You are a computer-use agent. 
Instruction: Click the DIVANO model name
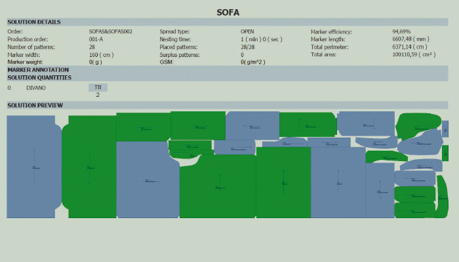[x=36, y=87]
